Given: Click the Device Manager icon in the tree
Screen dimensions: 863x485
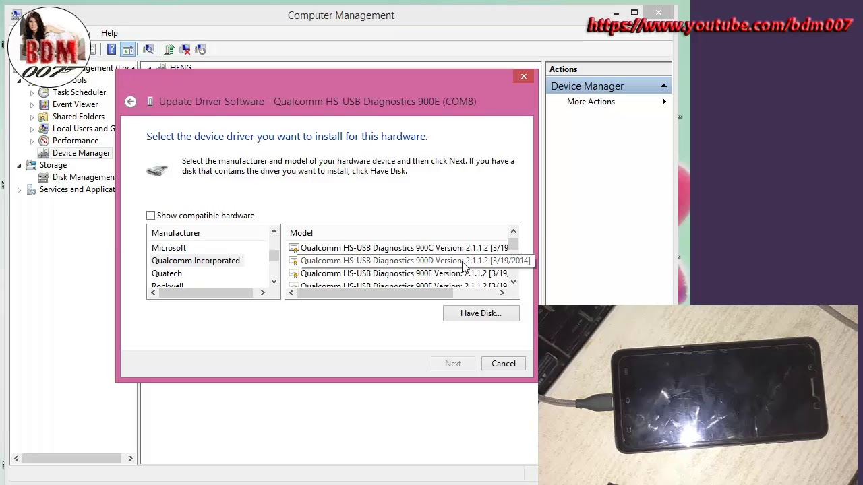Looking at the screenshot, I should [44, 153].
